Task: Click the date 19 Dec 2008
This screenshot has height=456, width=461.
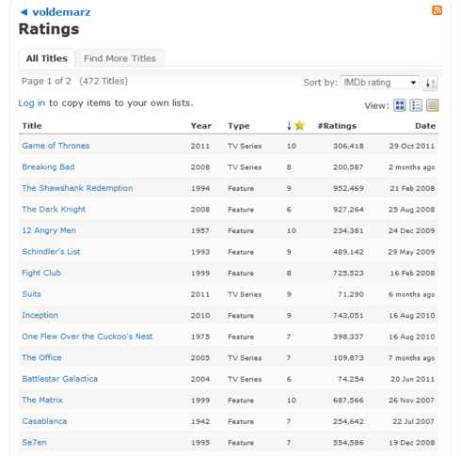Action: pyautogui.click(x=412, y=443)
